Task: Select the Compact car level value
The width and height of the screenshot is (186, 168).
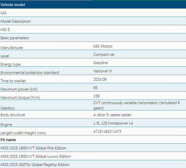Action: pos(104,55)
